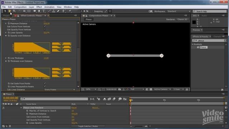The image size is (229, 129).
Task: Click the Fast Previews icon in viewer
Action: (187, 89)
